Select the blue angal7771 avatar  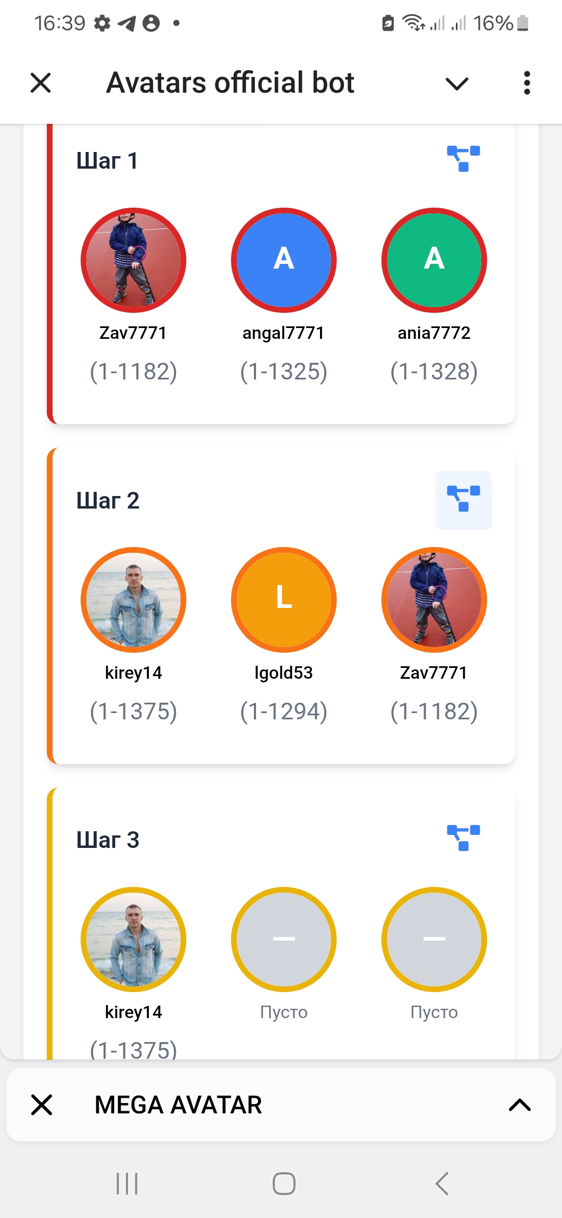click(284, 260)
